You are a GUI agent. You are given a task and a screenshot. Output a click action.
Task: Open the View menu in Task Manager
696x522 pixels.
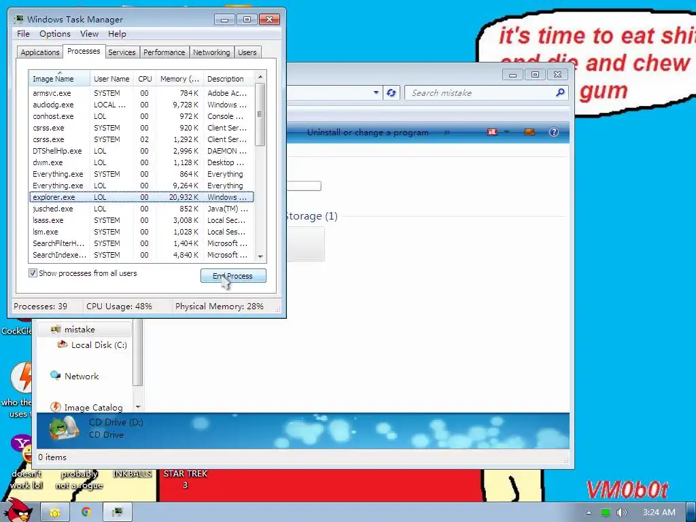click(x=89, y=34)
